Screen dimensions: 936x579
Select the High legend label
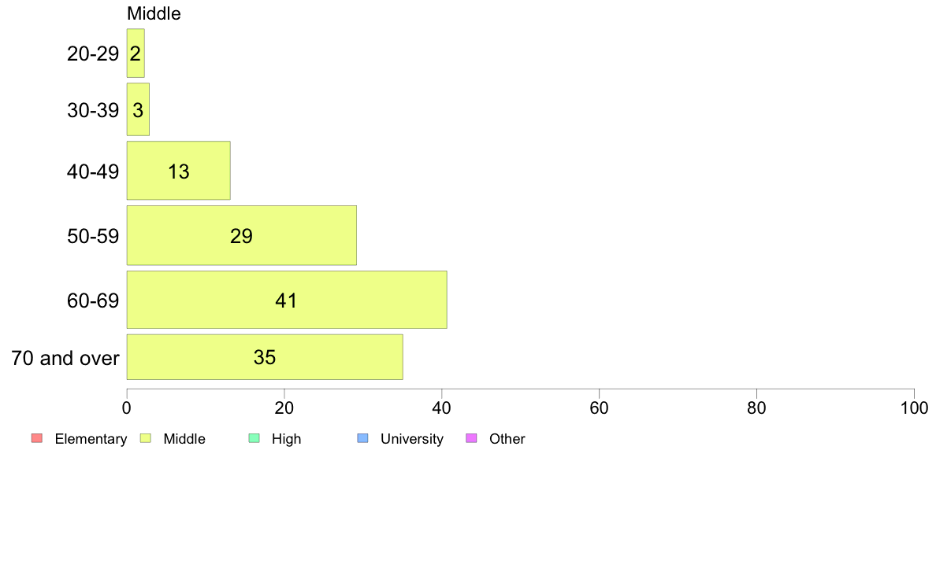click(287, 439)
